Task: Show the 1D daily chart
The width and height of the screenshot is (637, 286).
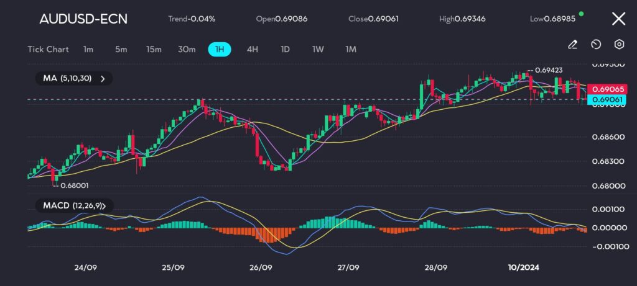Action: [285, 49]
